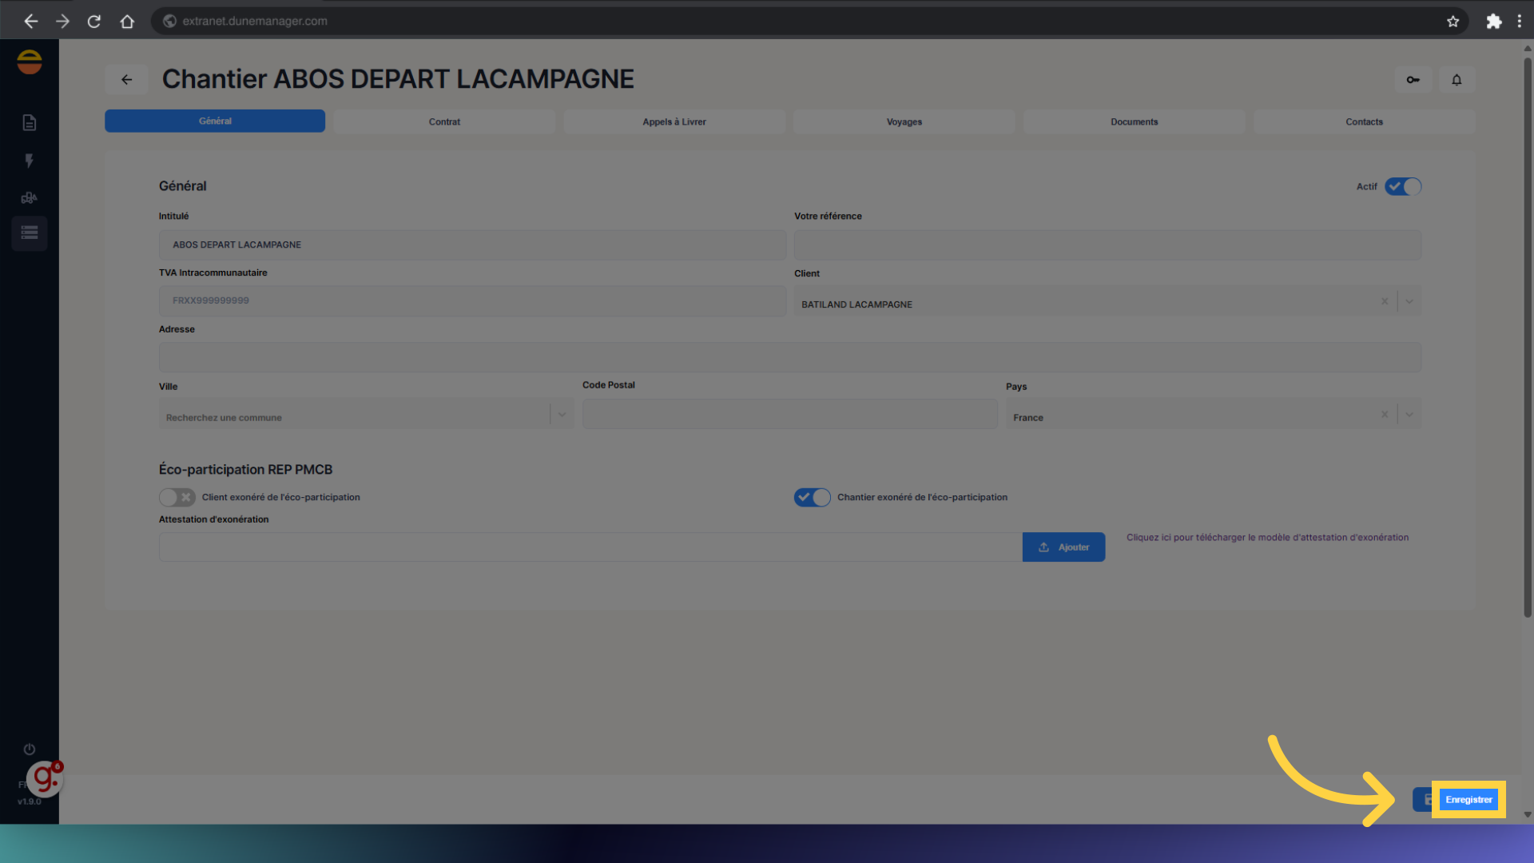This screenshot has height=863, width=1534.
Task: Switch to the Contrat tab
Action: click(x=444, y=121)
